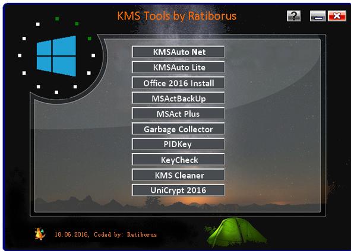
Task: Click the Coded by: Ratiborus text
Action: click(x=125, y=234)
